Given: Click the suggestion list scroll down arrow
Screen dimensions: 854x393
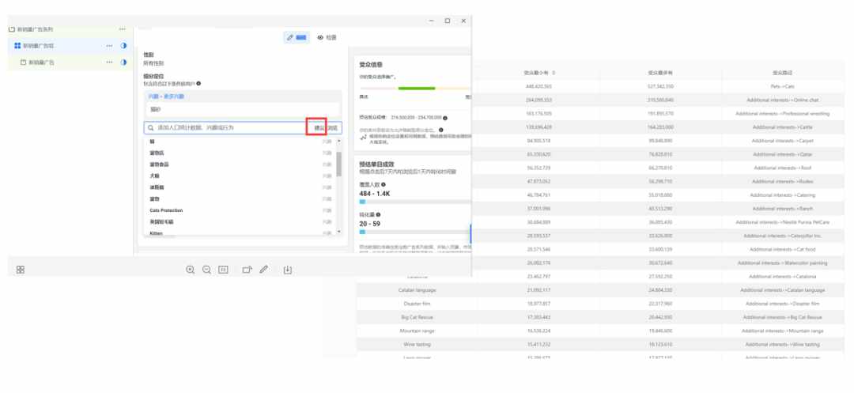Looking at the screenshot, I should 338,232.
